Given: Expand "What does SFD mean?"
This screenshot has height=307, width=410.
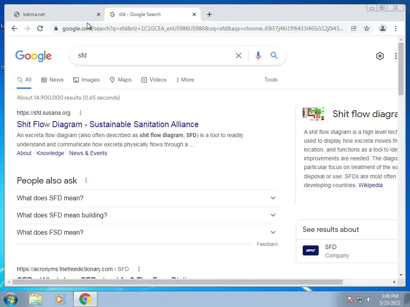Looking at the screenshot, I should pos(147,198).
